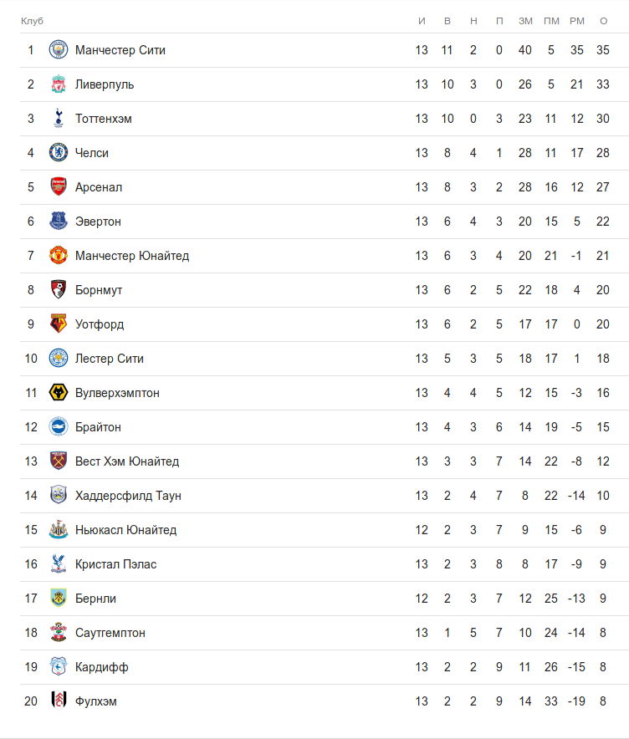Click the Fulham club crest icon

(x=59, y=701)
